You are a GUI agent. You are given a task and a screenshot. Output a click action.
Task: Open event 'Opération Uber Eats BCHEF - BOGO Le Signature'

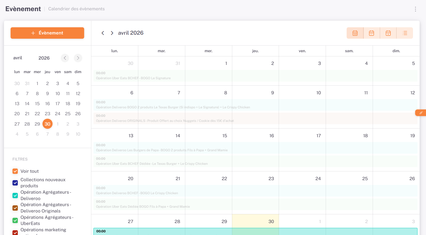click(x=255, y=76)
